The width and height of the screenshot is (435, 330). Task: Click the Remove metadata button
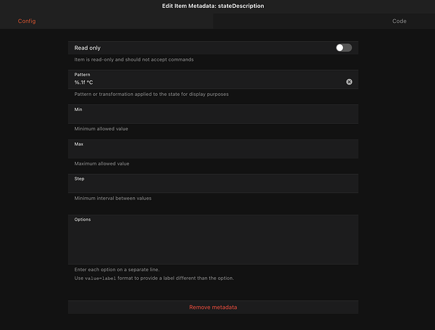tap(213, 308)
